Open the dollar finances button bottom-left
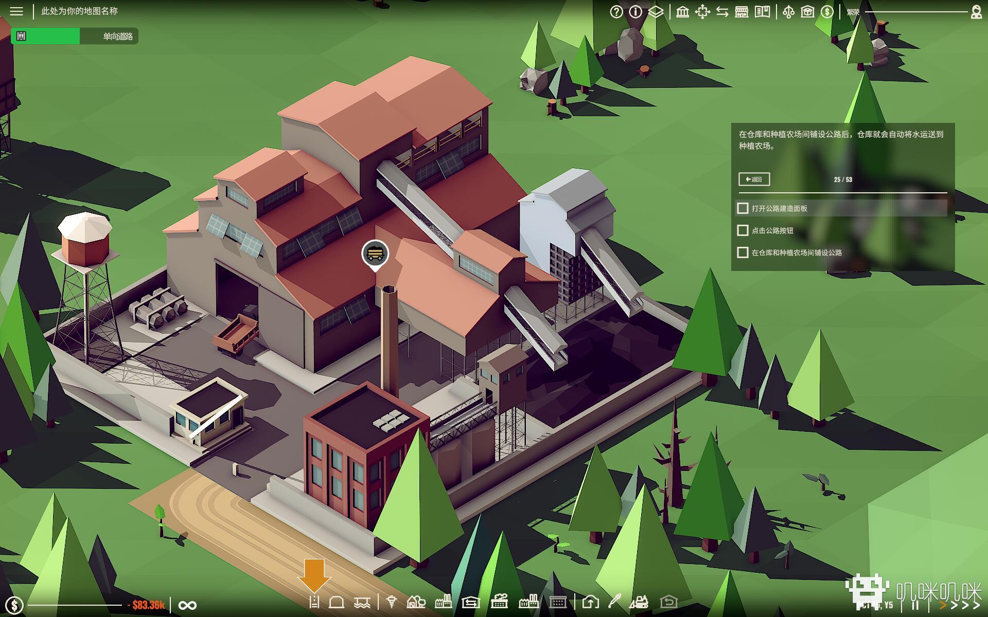 click(14, 605)
